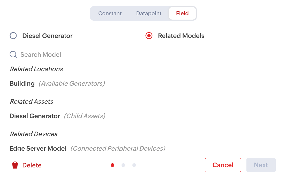Screen dimensions: 286x178
Task: Click the Related Locations section heading
Action: tap(36, 69)
